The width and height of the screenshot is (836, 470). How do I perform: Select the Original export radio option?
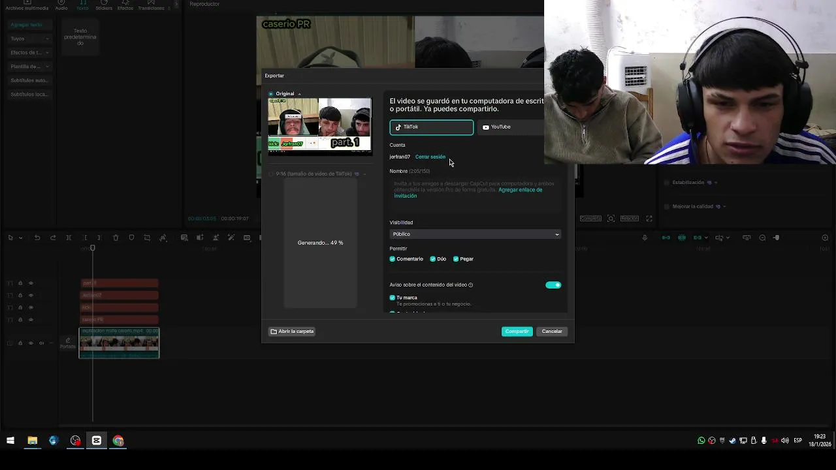click(271, 94)
